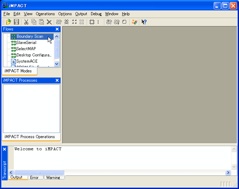Click the window resize grip corner
The width and height of the screenshot is (239, 189).
tap(235, 185)
